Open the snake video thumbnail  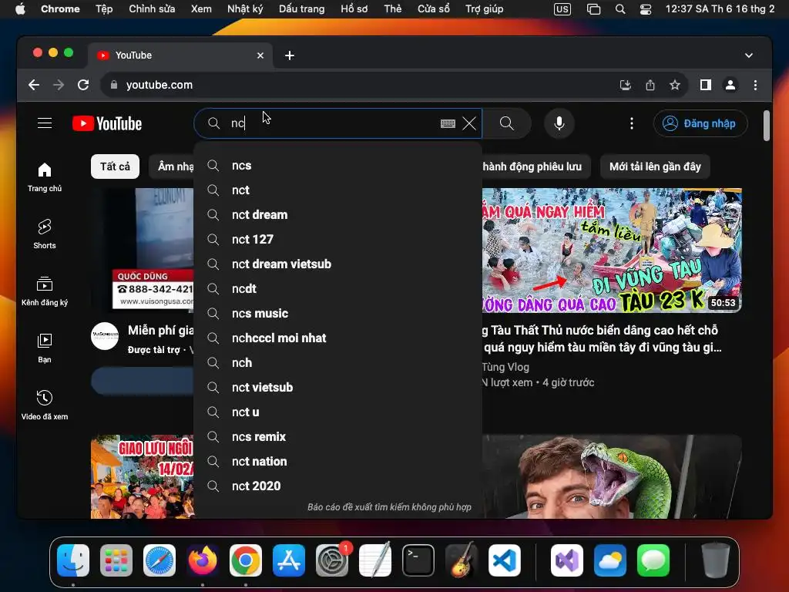[612, 476]
